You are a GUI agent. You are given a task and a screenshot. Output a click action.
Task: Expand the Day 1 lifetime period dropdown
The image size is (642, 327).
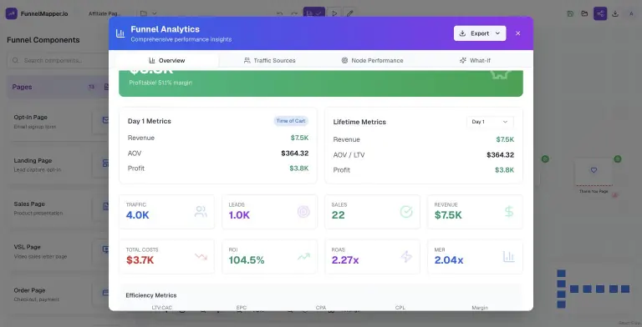pos(490,122)
